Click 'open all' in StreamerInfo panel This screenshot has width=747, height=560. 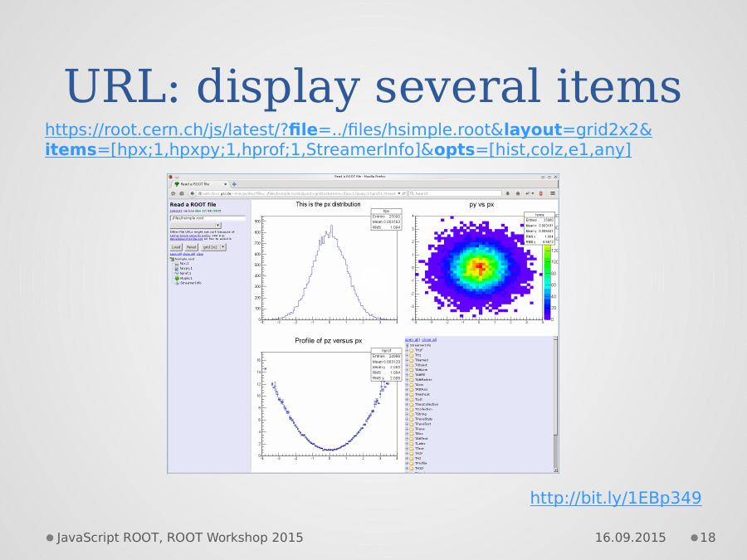413,340
